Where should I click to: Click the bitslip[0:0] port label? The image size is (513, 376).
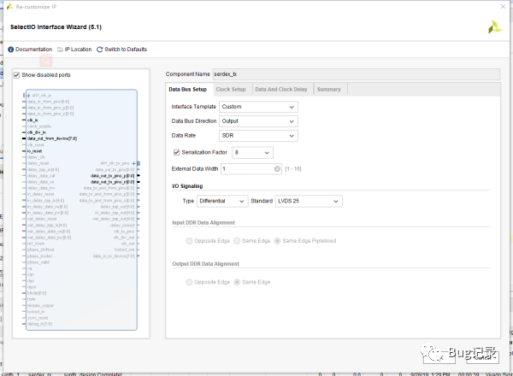(37, 293)
